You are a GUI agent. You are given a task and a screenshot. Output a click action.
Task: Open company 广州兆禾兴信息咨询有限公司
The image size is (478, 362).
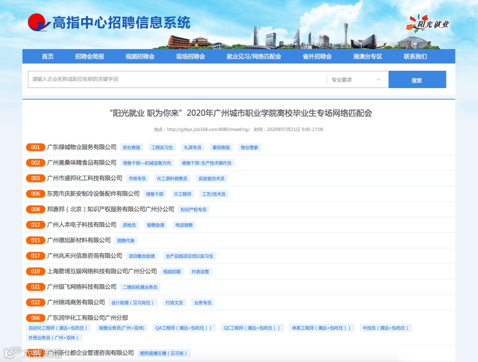tap(85, 256)
